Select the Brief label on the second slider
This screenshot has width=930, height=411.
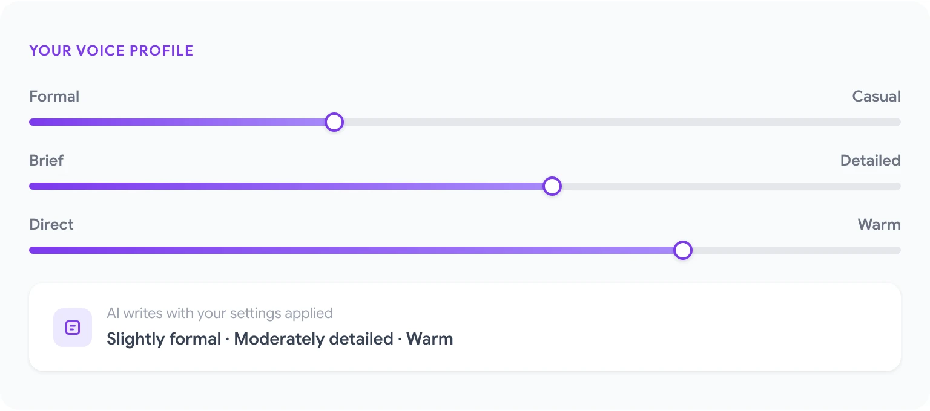[46, 160]
